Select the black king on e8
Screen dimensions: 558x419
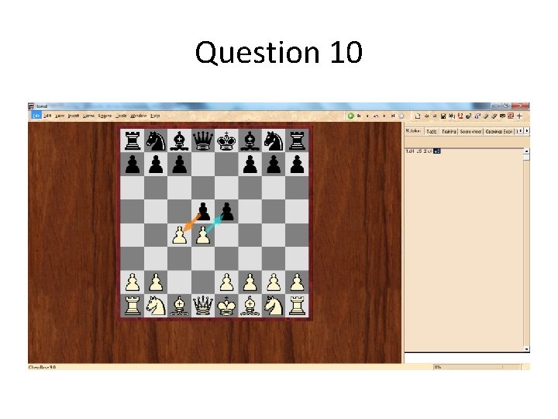point(226,140)
